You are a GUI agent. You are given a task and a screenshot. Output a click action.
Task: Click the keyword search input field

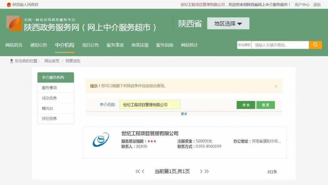pos(280,45)
